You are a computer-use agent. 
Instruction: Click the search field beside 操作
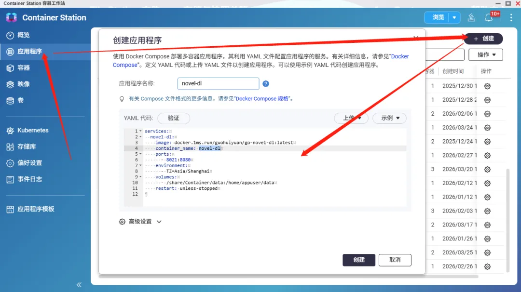pyautogui.click(x=445, y=55)
